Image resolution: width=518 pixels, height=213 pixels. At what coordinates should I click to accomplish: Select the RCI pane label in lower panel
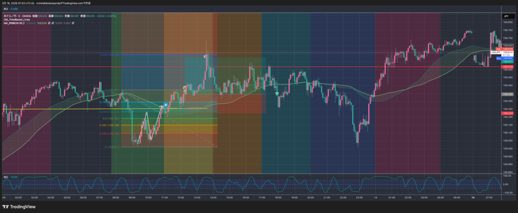point(6,177)
